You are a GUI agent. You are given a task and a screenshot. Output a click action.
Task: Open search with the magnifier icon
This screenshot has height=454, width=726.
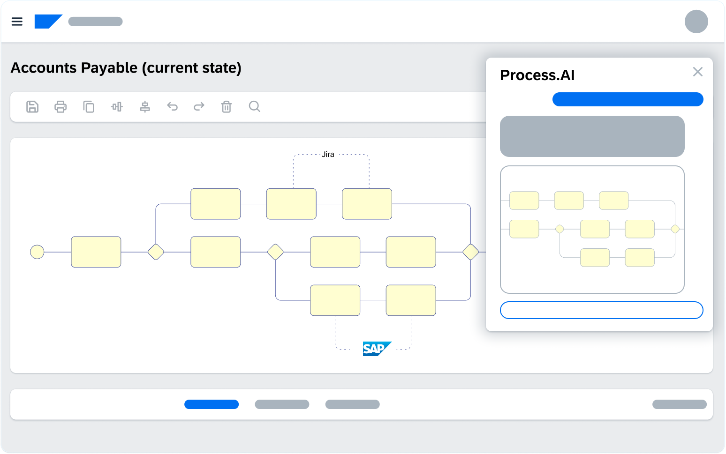(x=254, y=107)
